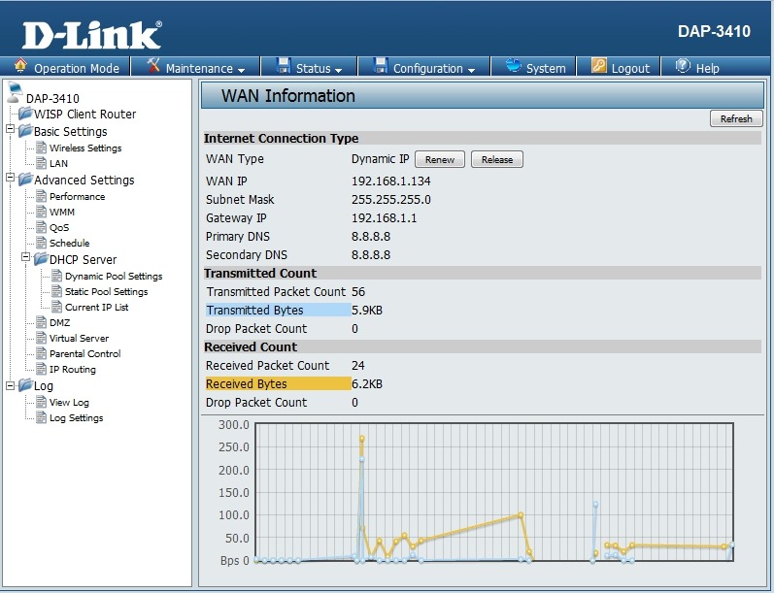The width and height of the screenshot is (774, 593).
Task: Select the orange Received Bytes legend swatch
Action: pos(278,384)
